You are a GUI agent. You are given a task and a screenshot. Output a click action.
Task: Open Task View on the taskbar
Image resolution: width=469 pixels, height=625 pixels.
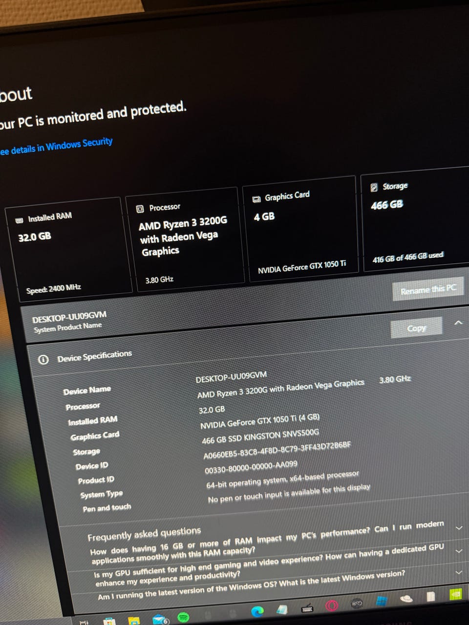coord(84,623)
